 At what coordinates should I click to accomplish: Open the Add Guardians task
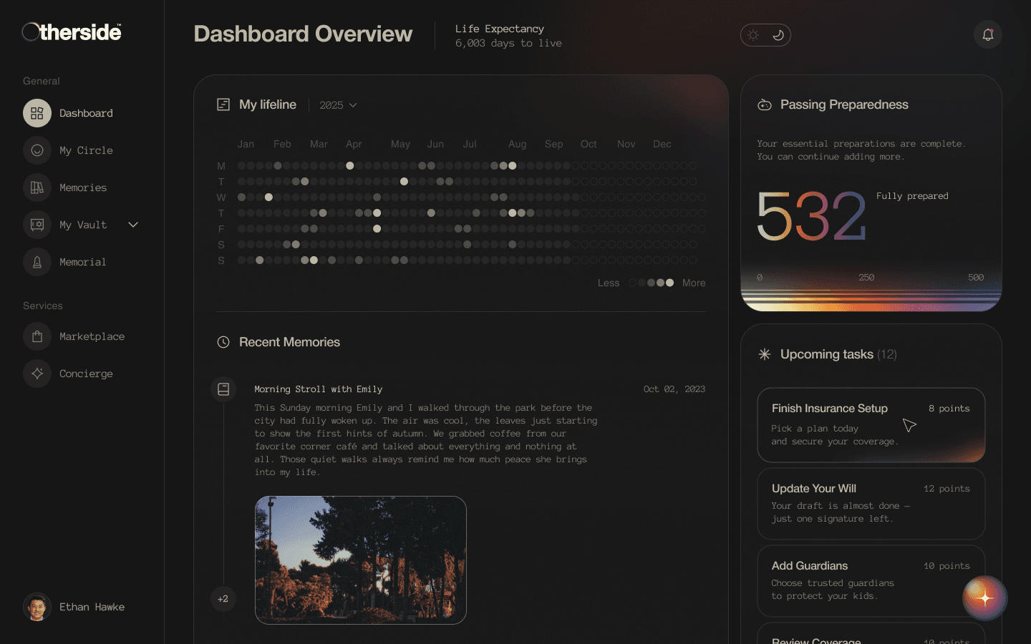[871, 581]
